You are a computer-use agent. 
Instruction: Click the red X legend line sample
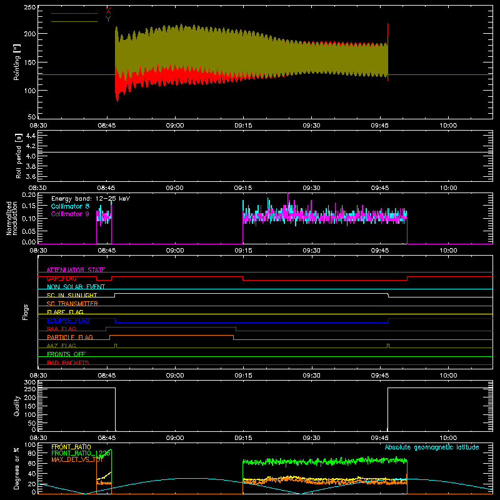click(x=74, y=13)
